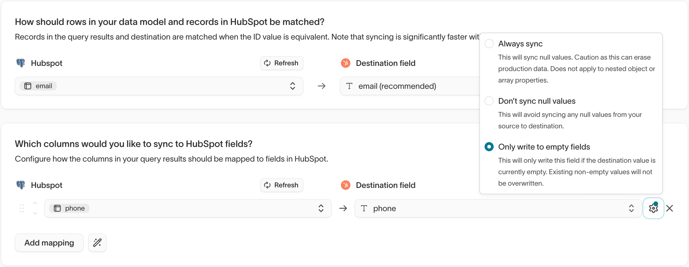
Task: Click the arrow icon between email and destination
Action: [x=321, y=86]
